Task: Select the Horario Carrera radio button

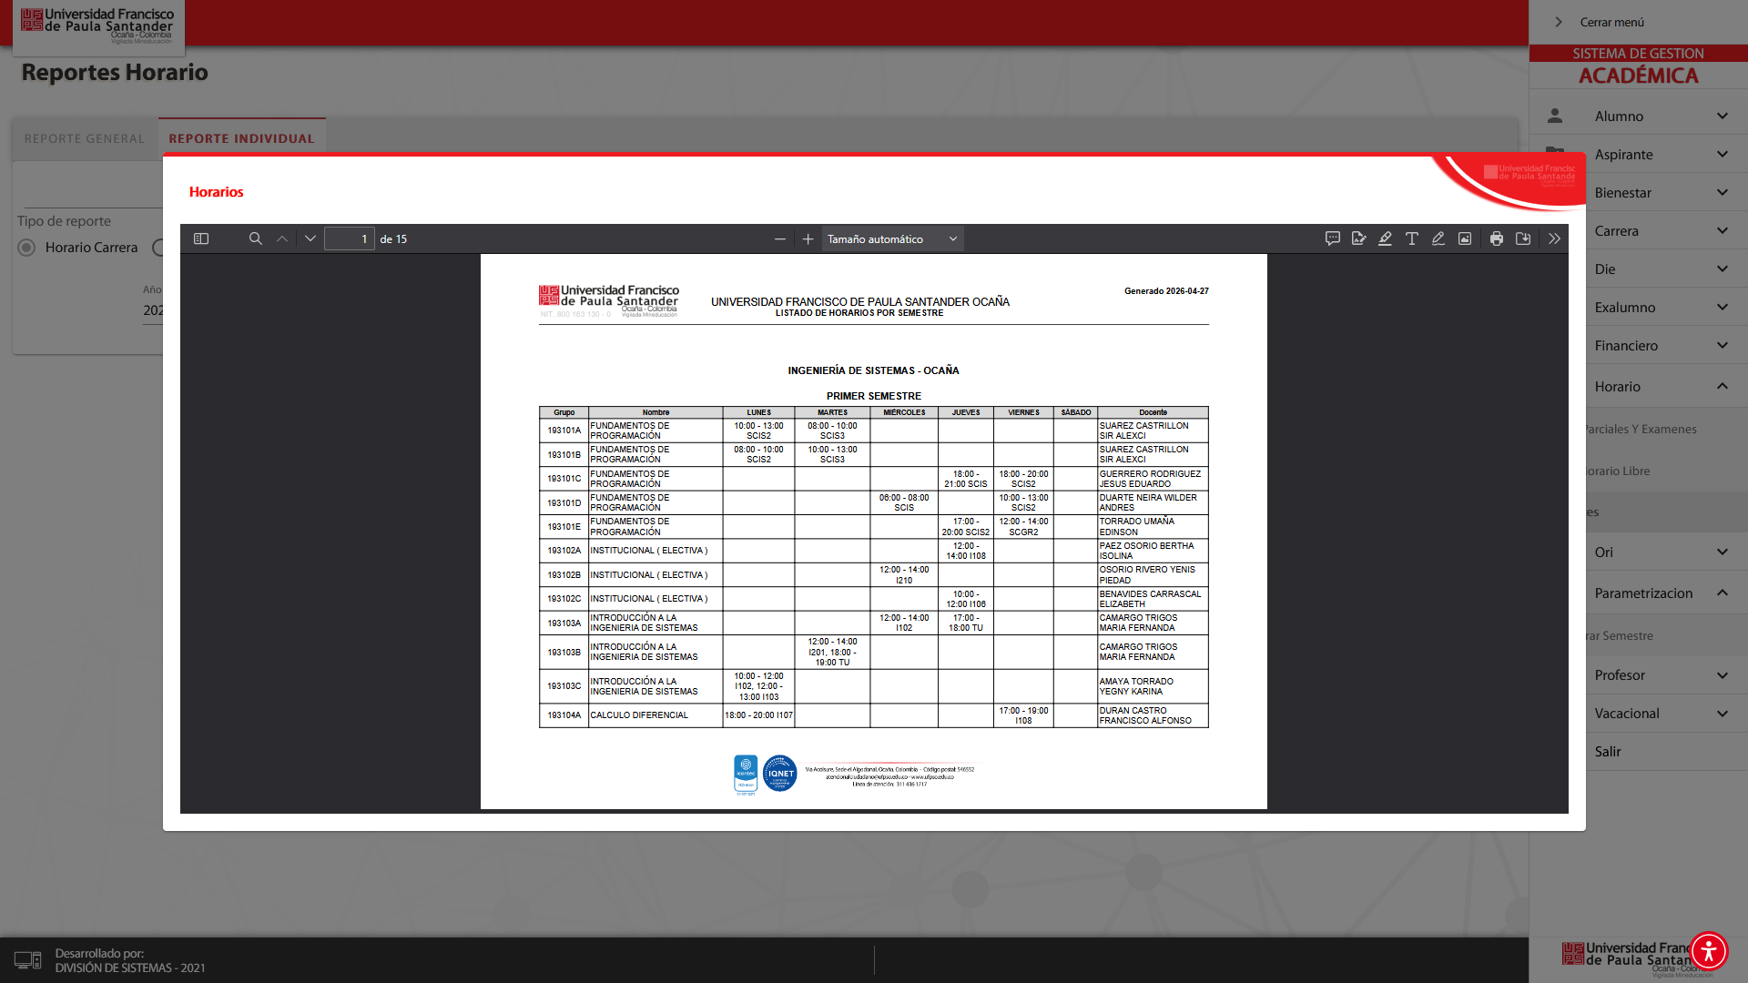Action: coord(27,248)
